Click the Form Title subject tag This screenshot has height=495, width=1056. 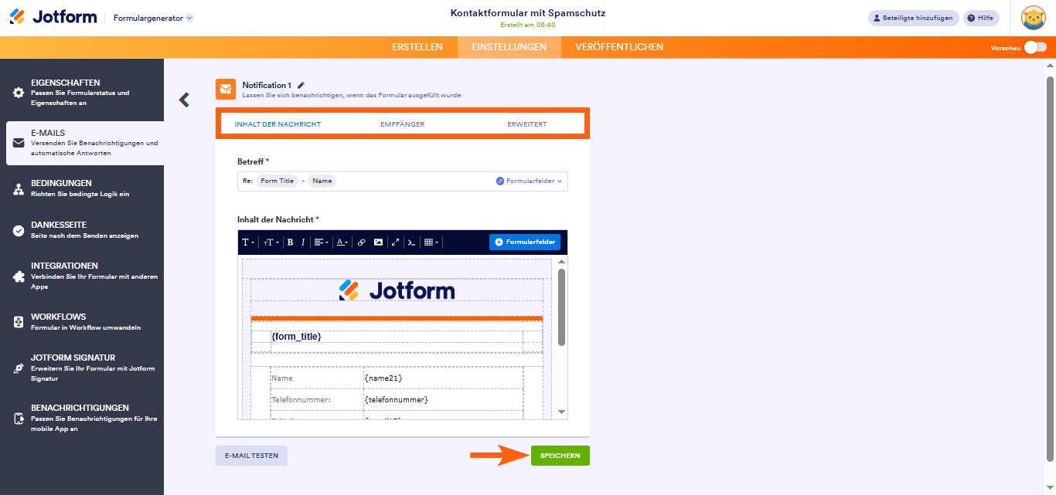tap(278, 181)
